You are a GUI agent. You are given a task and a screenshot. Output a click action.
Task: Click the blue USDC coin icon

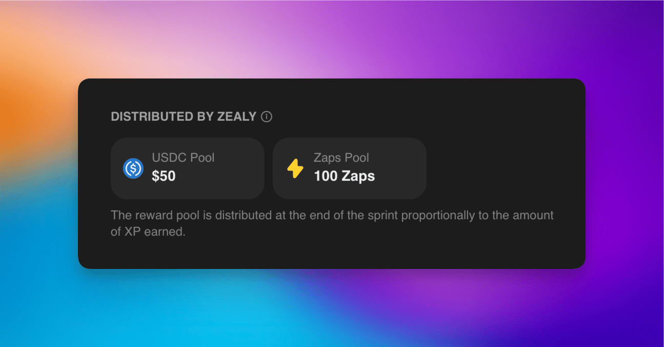coord(133,168)
